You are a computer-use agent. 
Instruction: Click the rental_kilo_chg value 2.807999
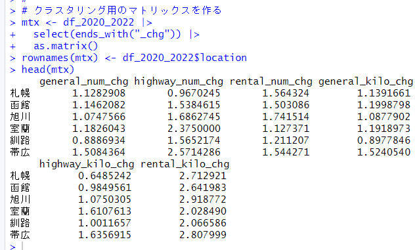click(x=203, y=235)
